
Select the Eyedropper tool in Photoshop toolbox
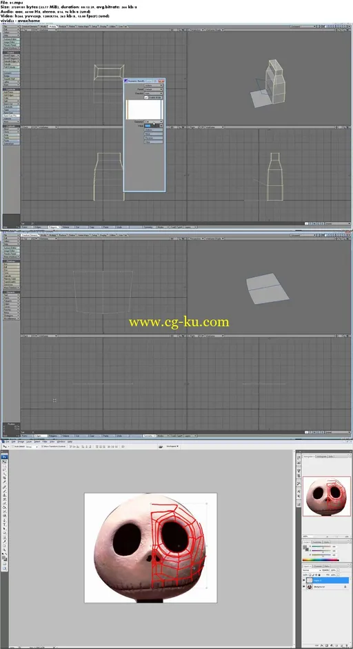click(4, 541)
